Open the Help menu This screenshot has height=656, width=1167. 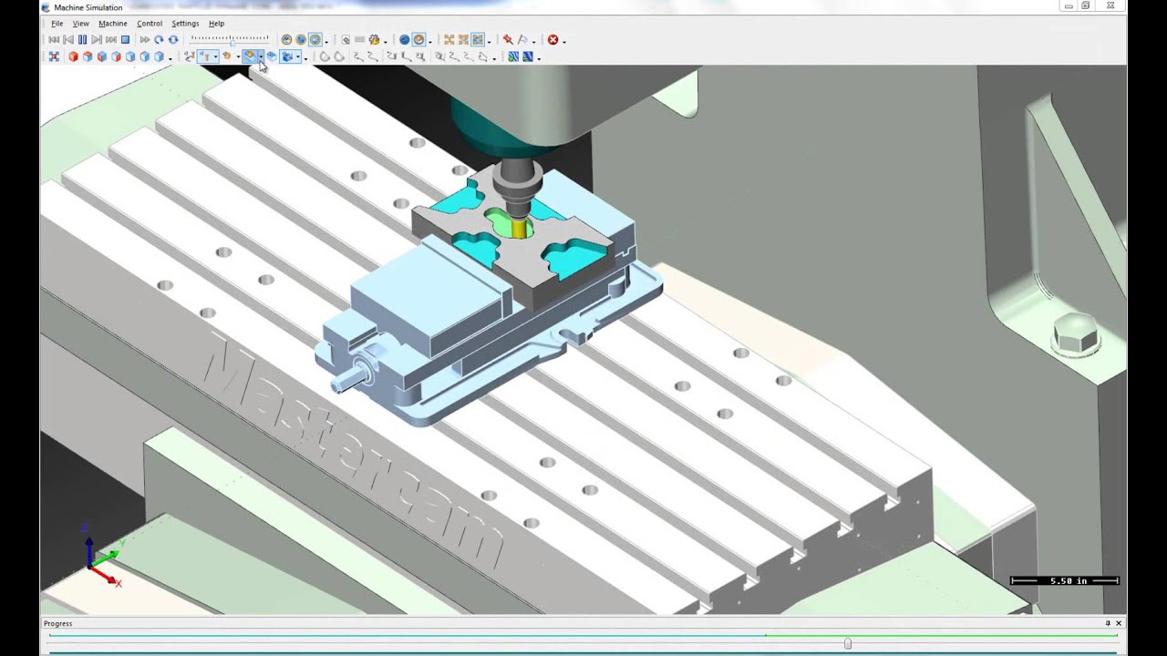(216, 24)
